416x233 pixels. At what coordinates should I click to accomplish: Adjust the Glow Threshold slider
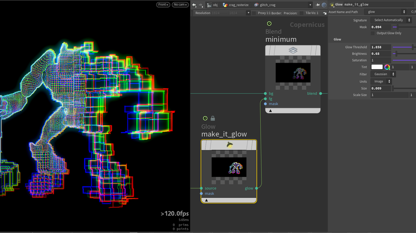pyautogui.click(x=413, y=47)
